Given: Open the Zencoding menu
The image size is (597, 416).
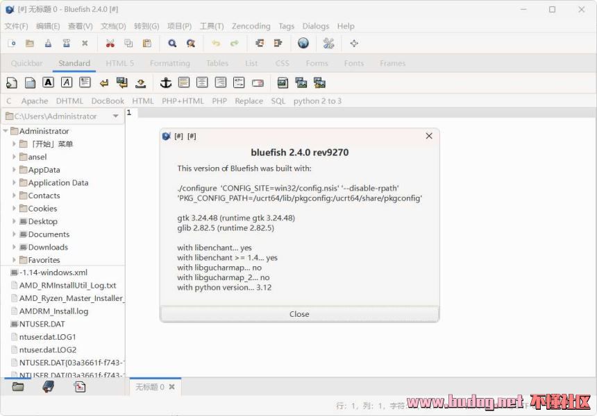Looking at the screenshot, I should (x=251, y=26).
